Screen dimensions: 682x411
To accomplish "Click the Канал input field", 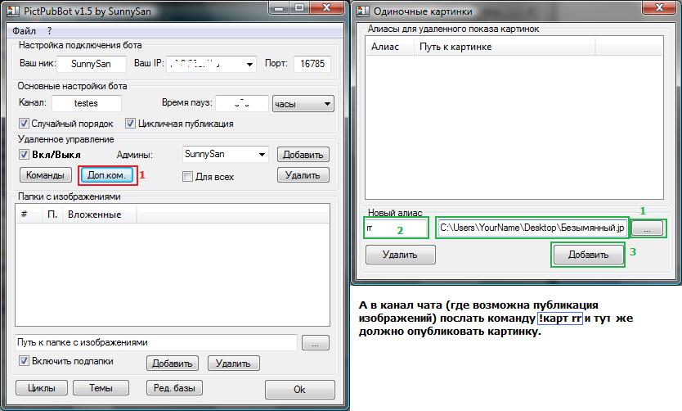I will pyautogui.click(x=86, y=104).
